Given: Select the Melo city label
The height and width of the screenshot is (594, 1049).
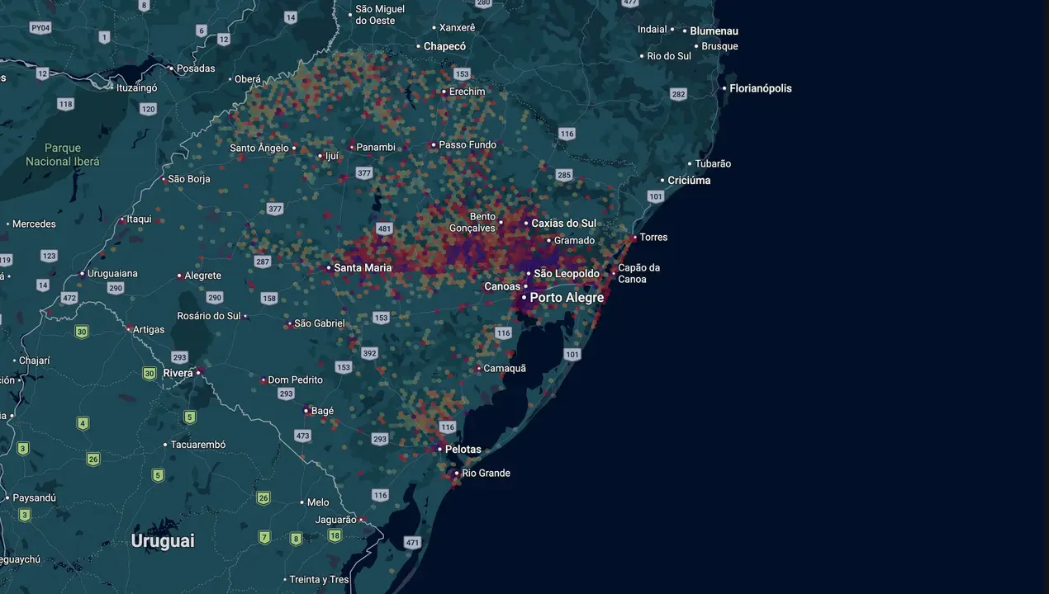Looking at the screenshot, I should [x=318, y=502].
